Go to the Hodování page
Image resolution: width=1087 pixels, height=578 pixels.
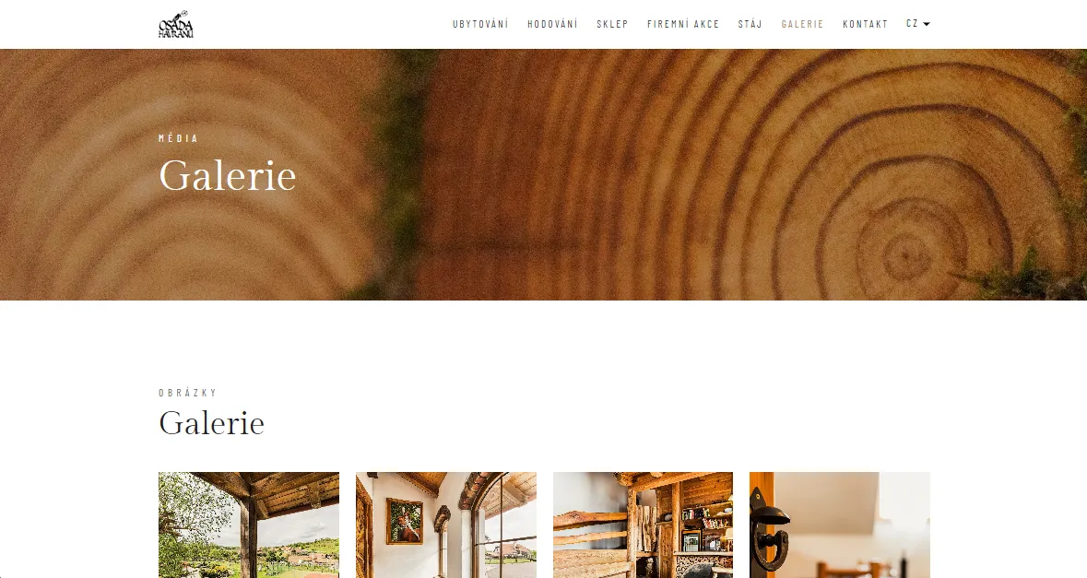(x=552, y=24)
